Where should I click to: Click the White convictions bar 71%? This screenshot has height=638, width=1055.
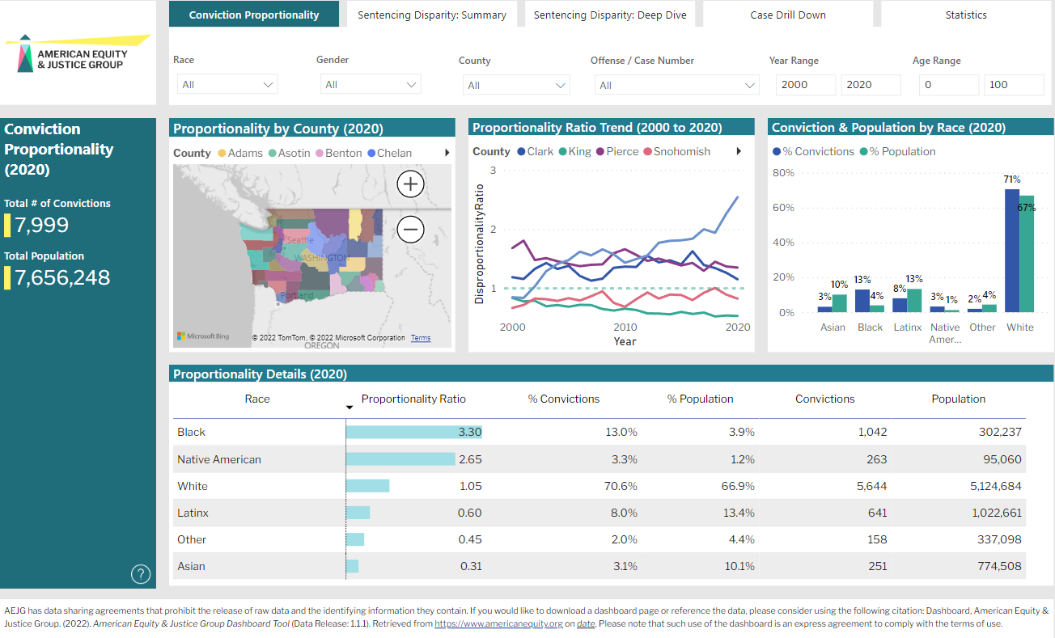(1012, 251)
